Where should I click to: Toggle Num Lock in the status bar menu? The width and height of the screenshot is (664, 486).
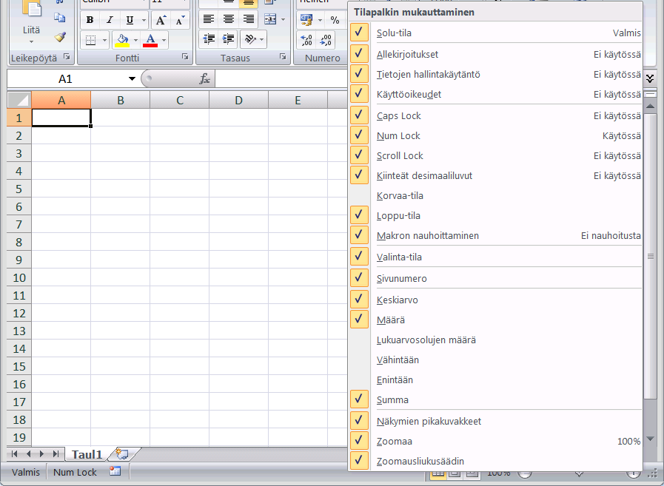pyautogui.click(x=495, y=135)
